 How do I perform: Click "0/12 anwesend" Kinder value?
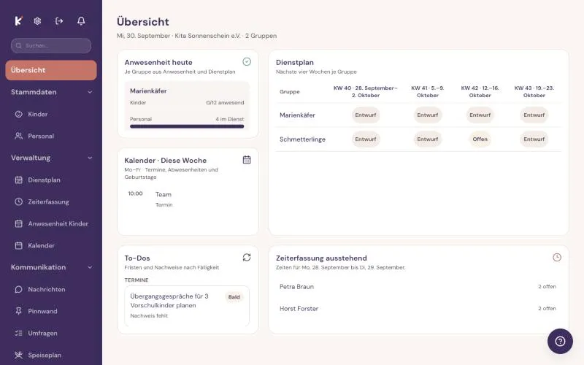(x=225, y=102)
